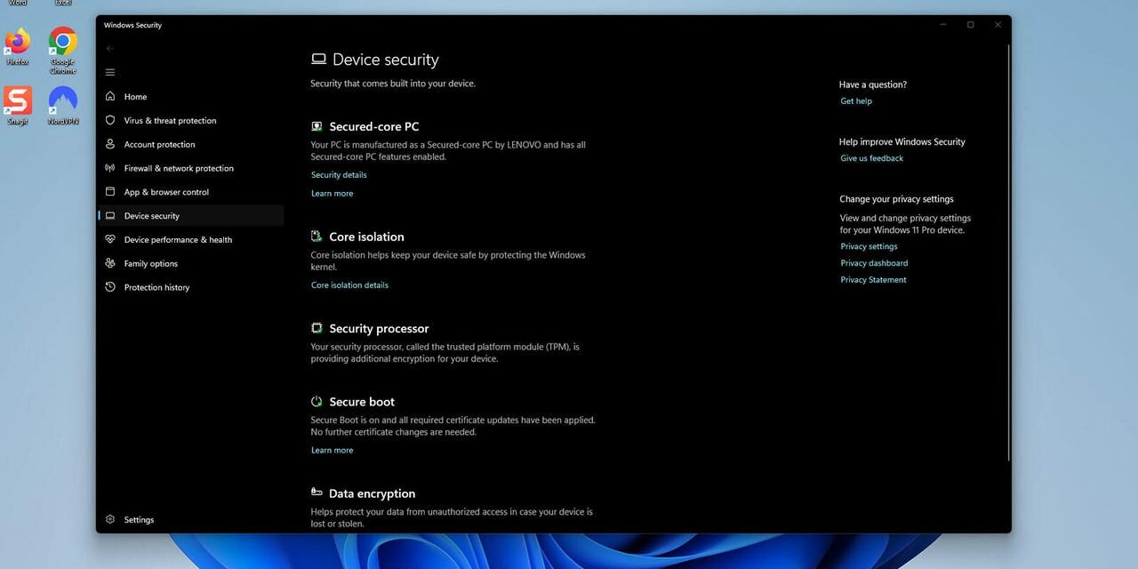The width and height of the screenshot is (1138, 569).
Task: Open the Get help link
Action: (855, 100)
